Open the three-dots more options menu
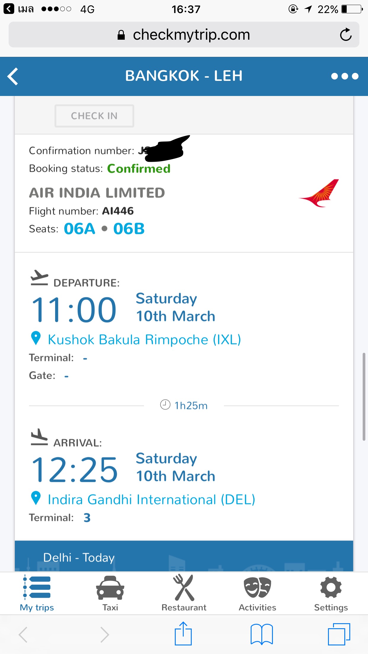This screenshot has width=368, height=654. click(345, 76)
